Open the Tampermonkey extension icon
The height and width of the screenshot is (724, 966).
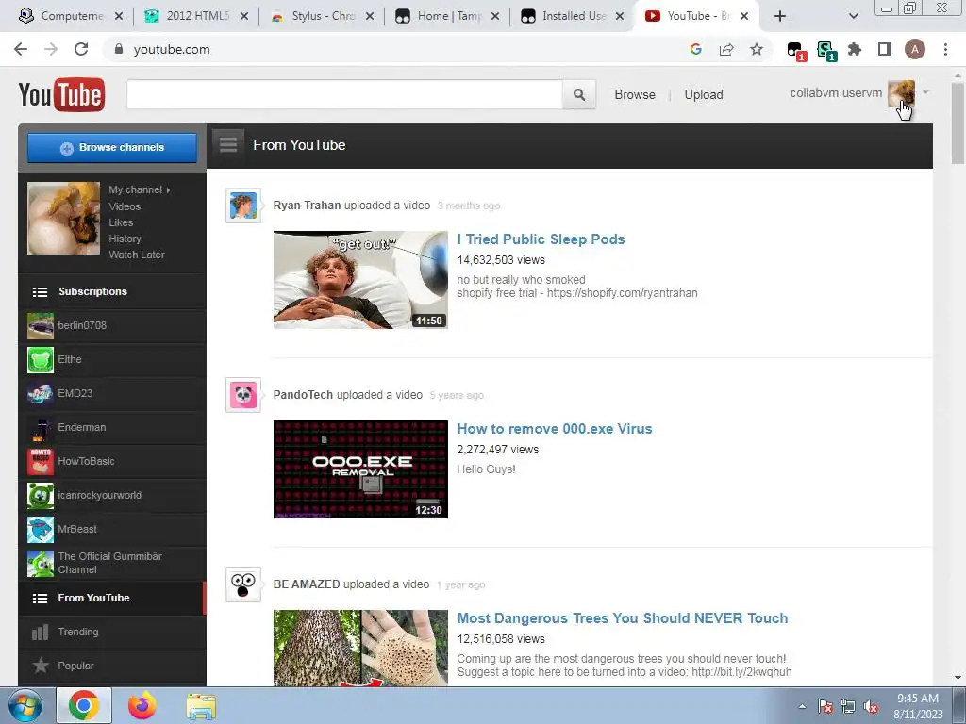click(x=796, y=51)
